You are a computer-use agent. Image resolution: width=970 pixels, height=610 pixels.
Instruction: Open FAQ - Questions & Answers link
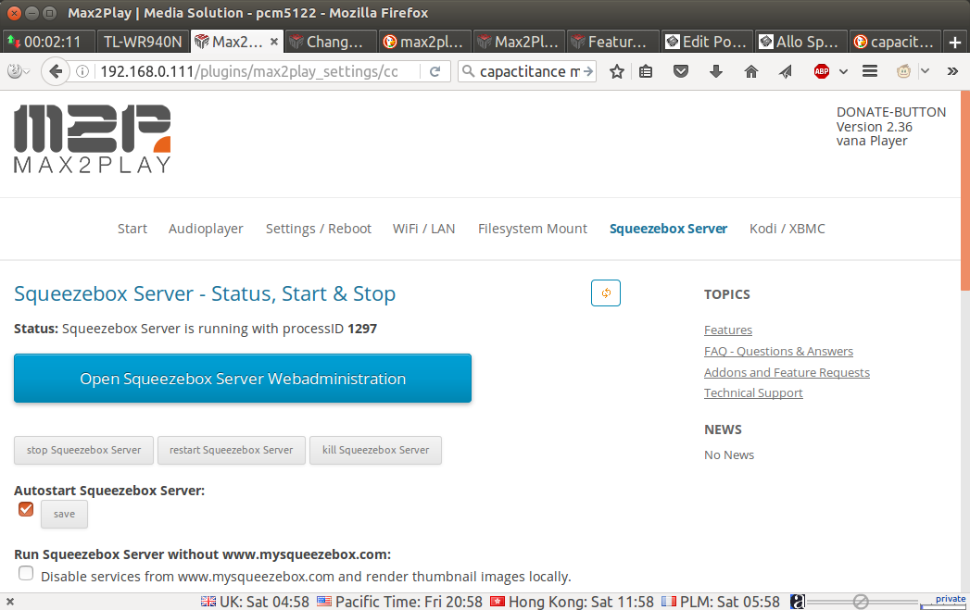(778, 351)
